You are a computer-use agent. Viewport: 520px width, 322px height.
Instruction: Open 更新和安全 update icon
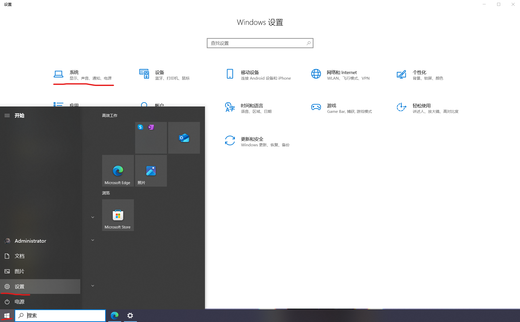click(x=230, y=141)
